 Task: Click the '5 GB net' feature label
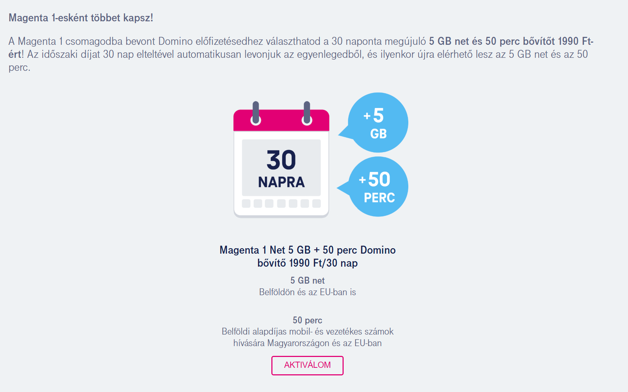[307, 281]
